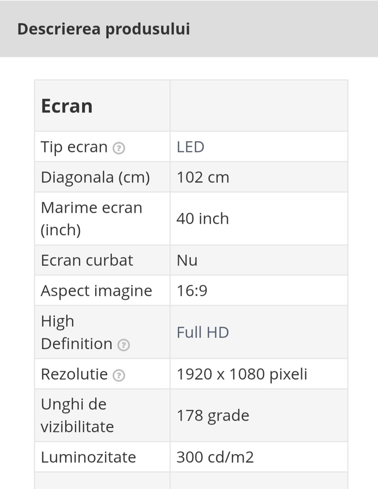This screenshot has width=378, height=489.
Task: Select the 40 inch value
Action: pyautogui.click(x=202, y=218)
